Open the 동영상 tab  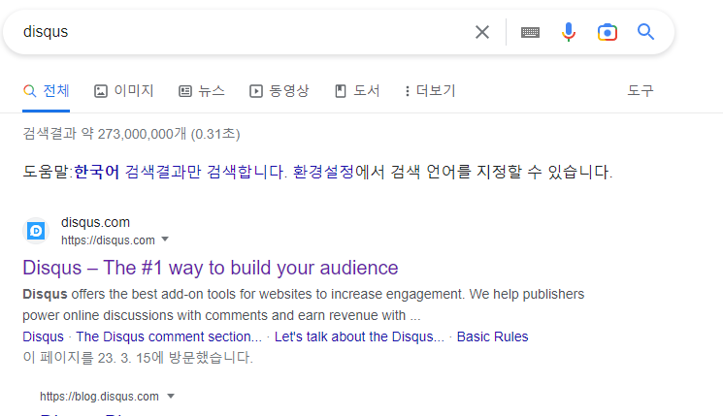[279, 91]
